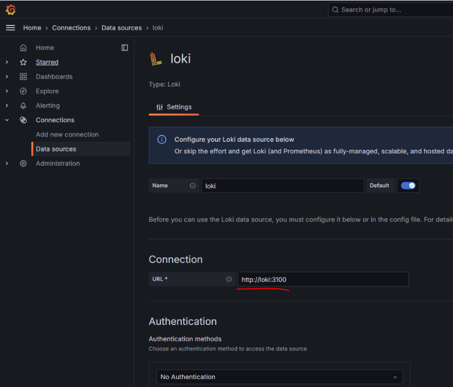
Task: Click the URL input field
Action: (323, 279)
